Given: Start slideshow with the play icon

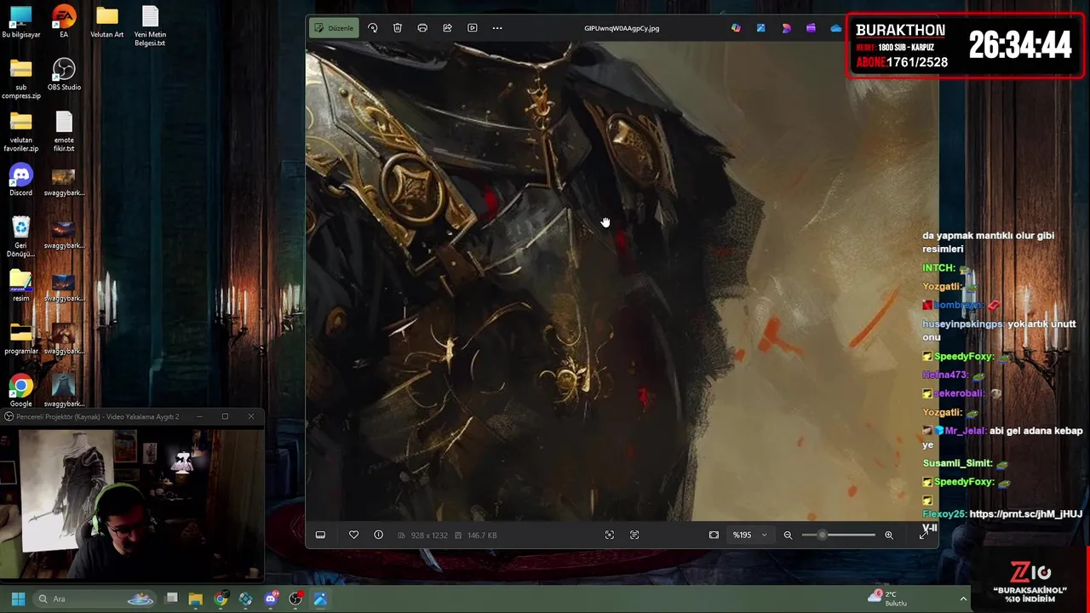Looking at the screenshot, I should 473,28.
